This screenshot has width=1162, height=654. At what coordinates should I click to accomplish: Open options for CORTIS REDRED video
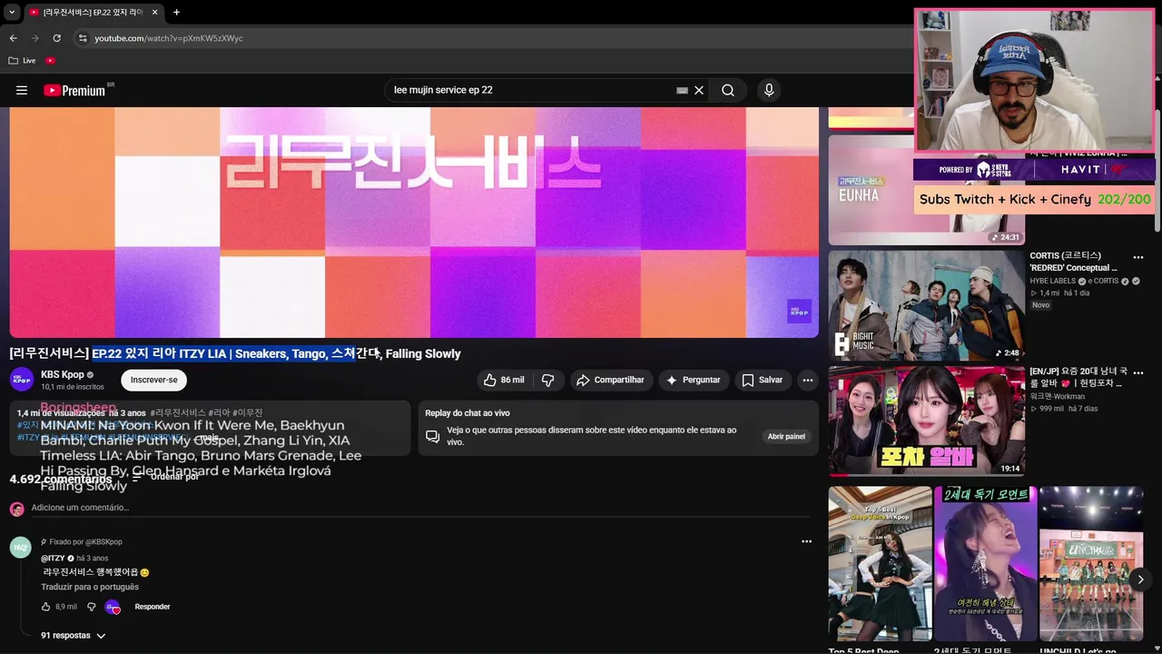[1137, 257]
